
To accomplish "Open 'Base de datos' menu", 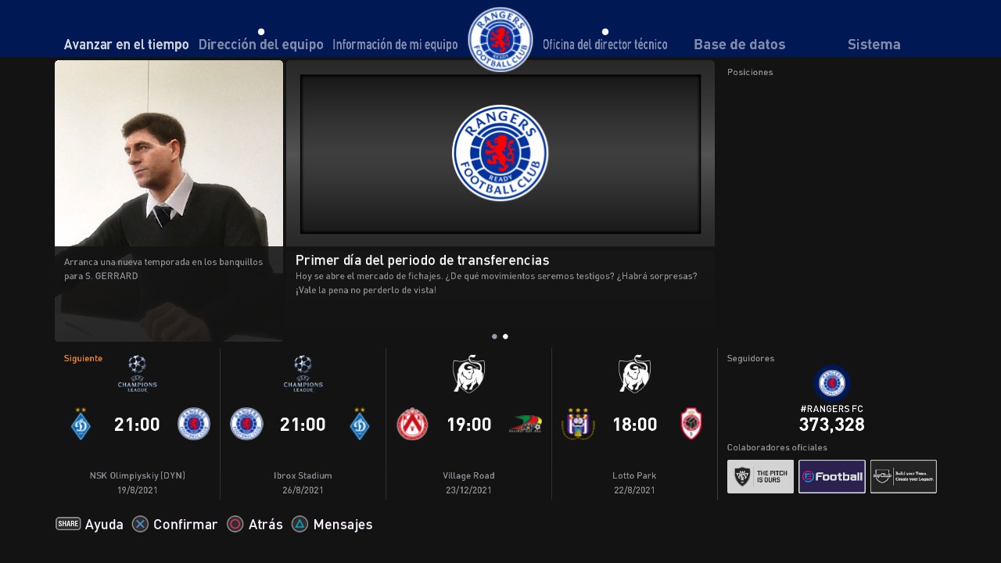I will point(740,45).
